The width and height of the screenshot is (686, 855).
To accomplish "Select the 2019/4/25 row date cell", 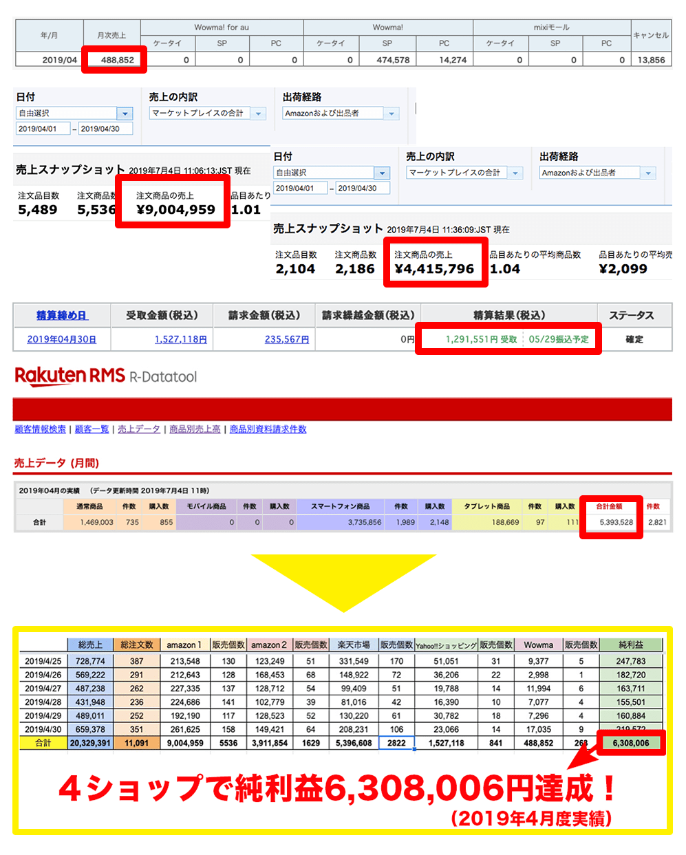I will [43, 661].
